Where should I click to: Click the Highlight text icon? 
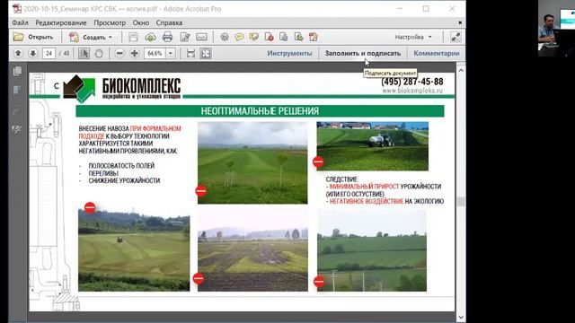[253, 37]
